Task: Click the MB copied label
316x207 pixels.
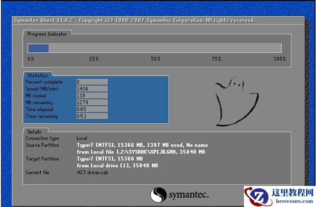Action: click(x=36, y=95)
